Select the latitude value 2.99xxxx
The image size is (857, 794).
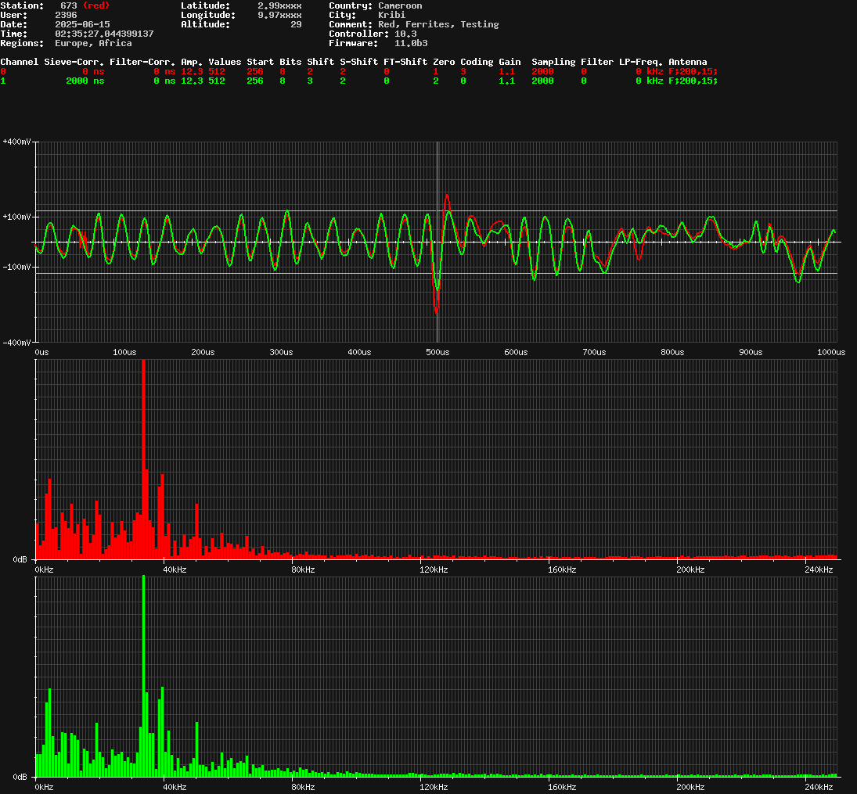pyautogui.click(x=279, y=5)
